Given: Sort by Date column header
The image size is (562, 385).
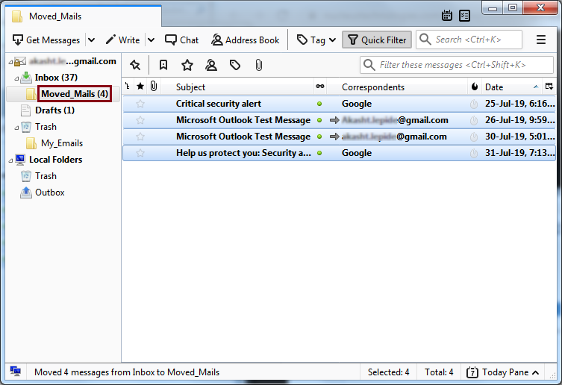Looking at the screenshot, I should pos(512,87).
